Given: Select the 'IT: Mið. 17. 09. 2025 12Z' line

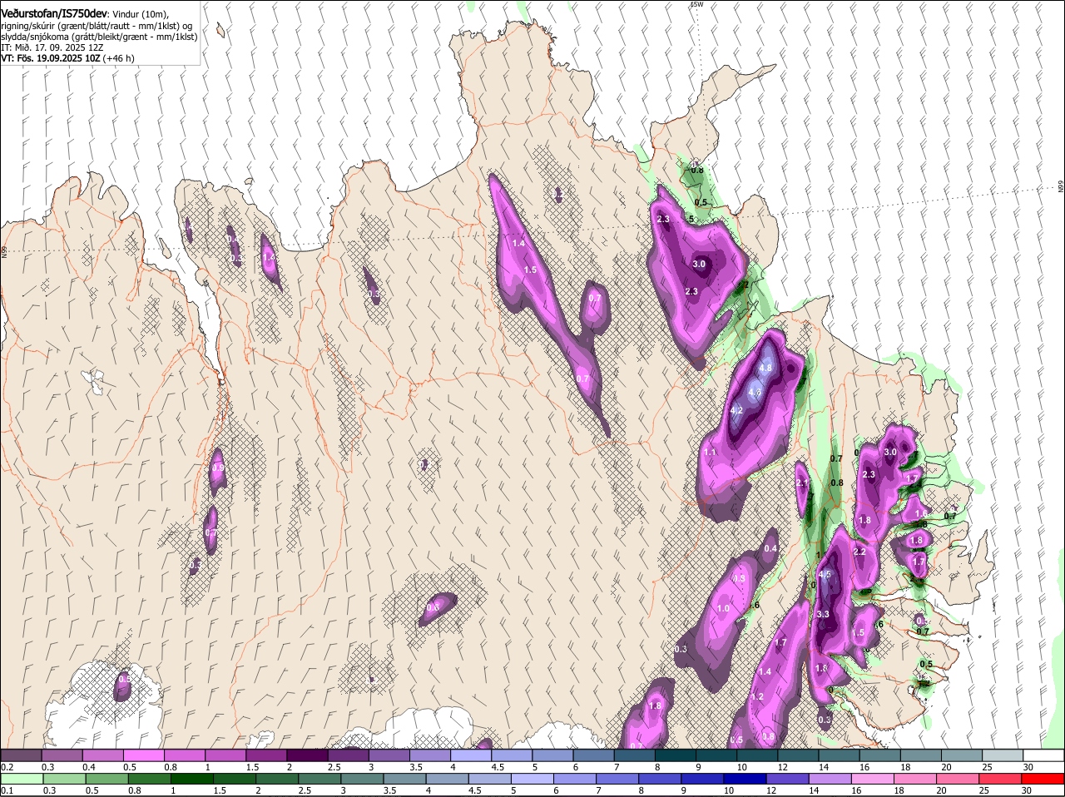Looking at the screenshot, I should tap(52, 47).
